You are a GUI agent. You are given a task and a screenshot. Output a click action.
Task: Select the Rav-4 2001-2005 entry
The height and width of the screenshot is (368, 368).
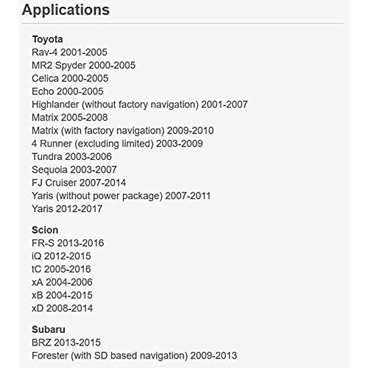click(x=69, y=52)
